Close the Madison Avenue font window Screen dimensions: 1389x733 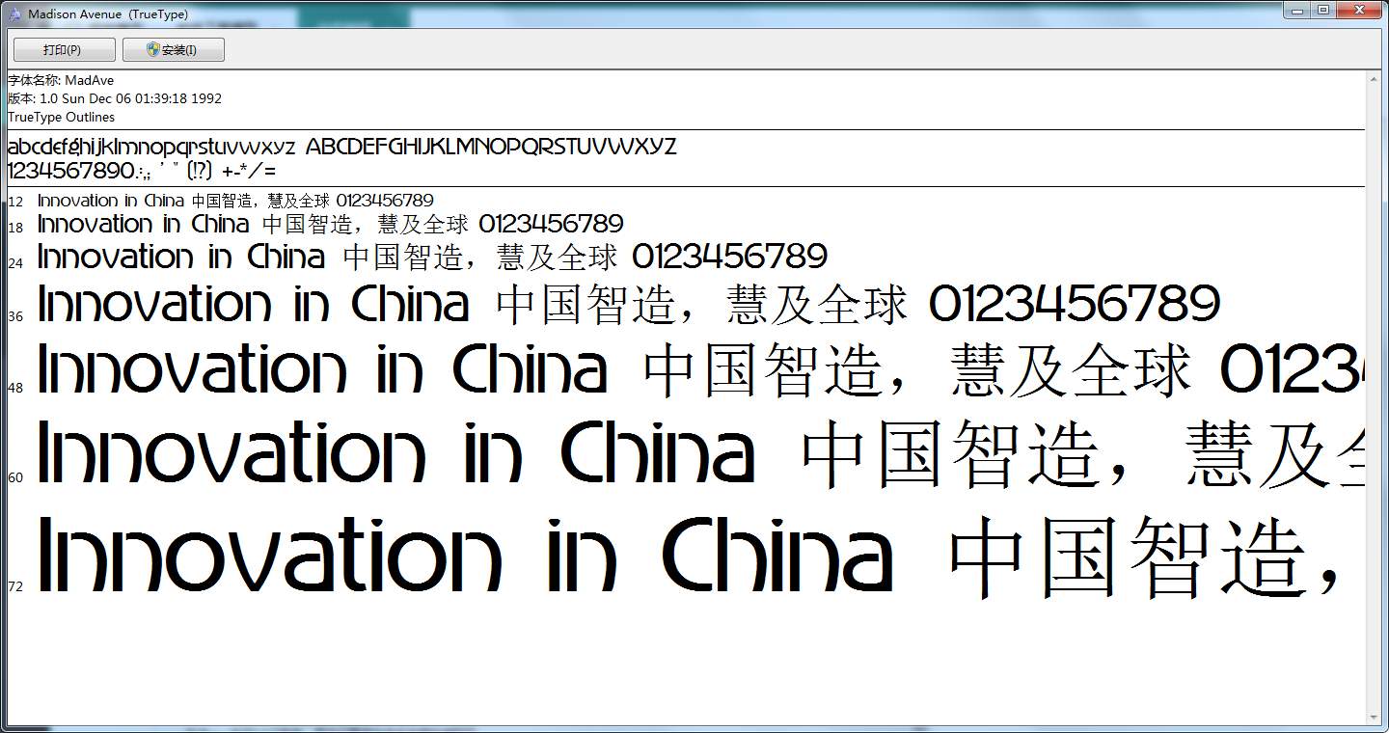coord(1360,11)
